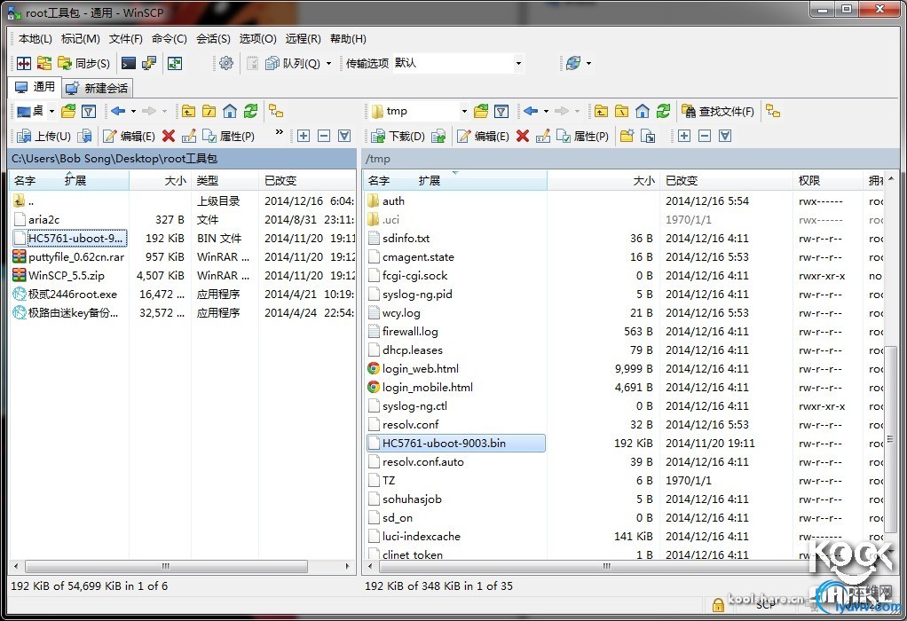Open the 本地(L) menu

click(x=35, y=39)
